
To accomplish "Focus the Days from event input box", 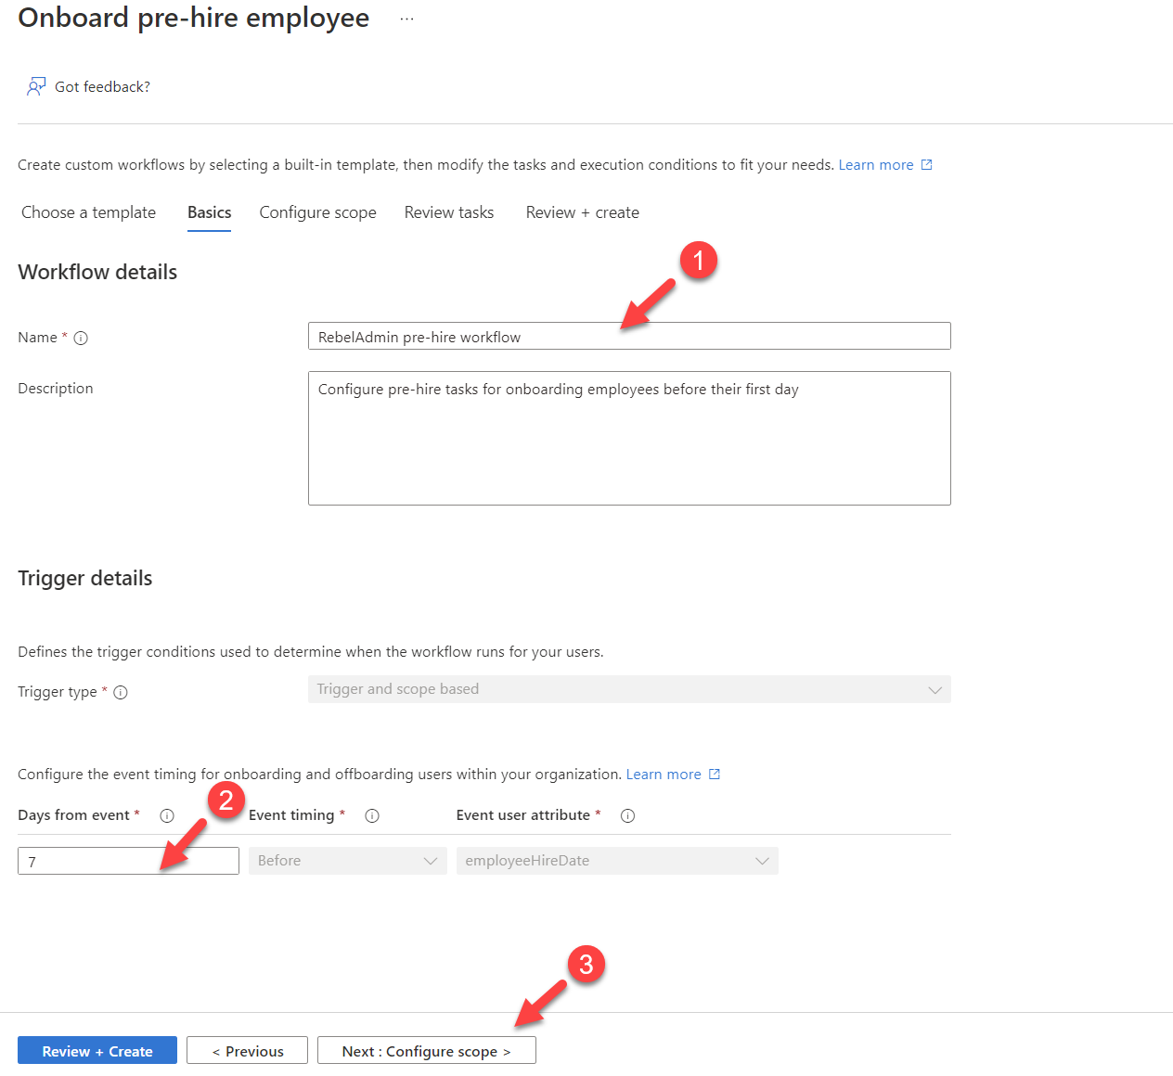I will pyautogui.click(x=128, y=861).
